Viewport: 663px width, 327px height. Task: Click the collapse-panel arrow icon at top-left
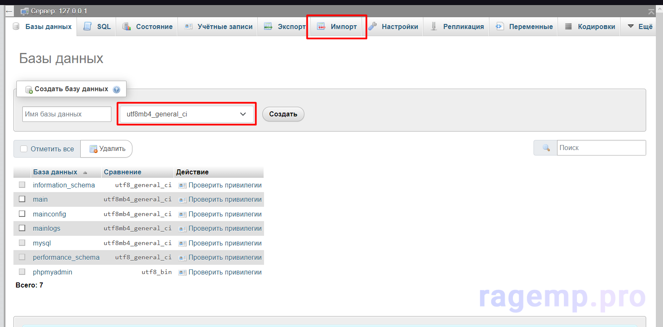(x=9, y=11)
